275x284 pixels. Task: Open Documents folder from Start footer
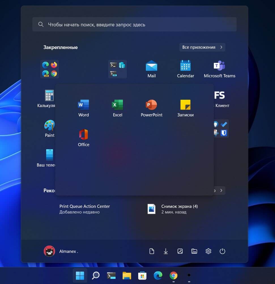pyautogui.click(x=152, y=251)
